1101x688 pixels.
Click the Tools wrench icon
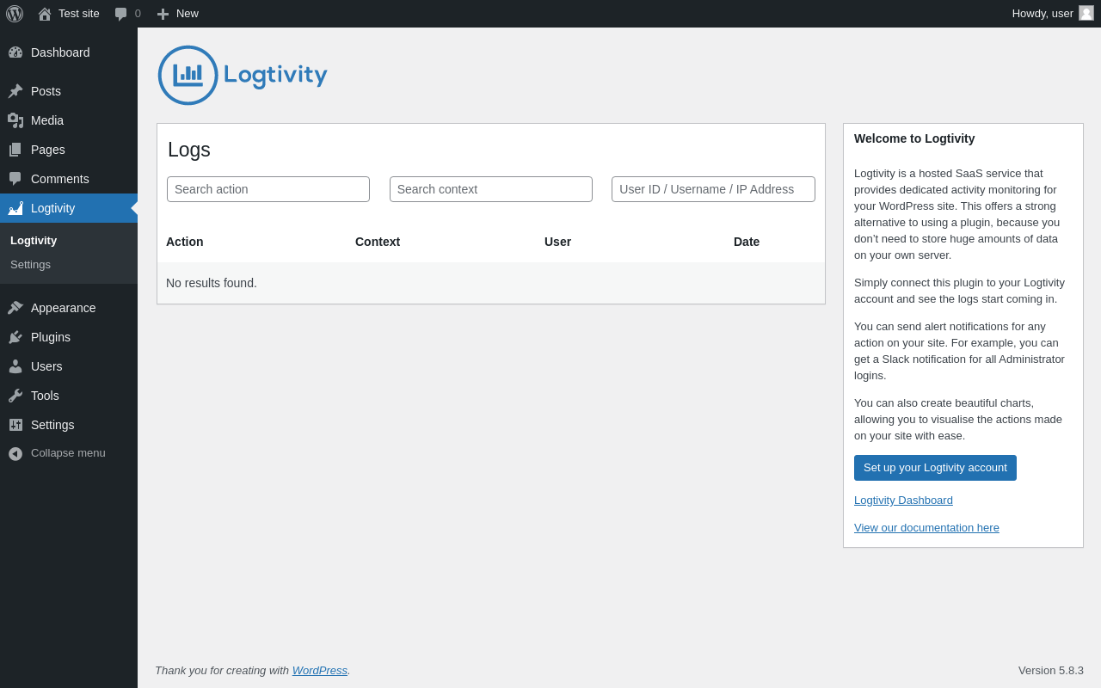(x=15, y=396)
